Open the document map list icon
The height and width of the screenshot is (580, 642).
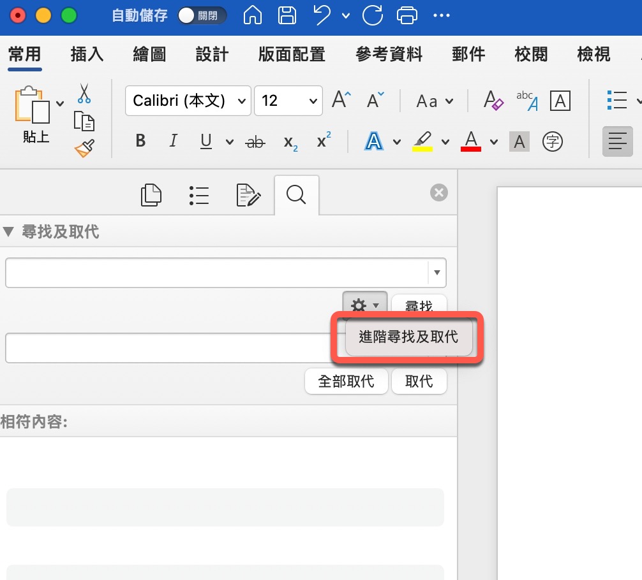click(199, 195)
